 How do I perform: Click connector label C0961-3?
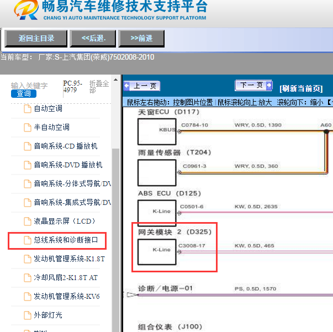pos(194,166)
